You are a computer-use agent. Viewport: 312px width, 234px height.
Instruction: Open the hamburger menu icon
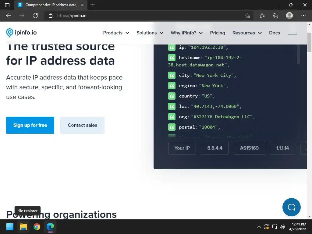[292, 33]
